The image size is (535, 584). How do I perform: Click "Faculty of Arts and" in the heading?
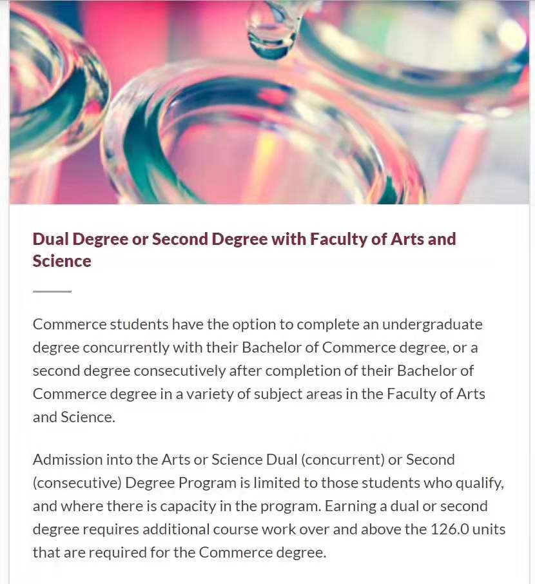click(x=383, y=239)
